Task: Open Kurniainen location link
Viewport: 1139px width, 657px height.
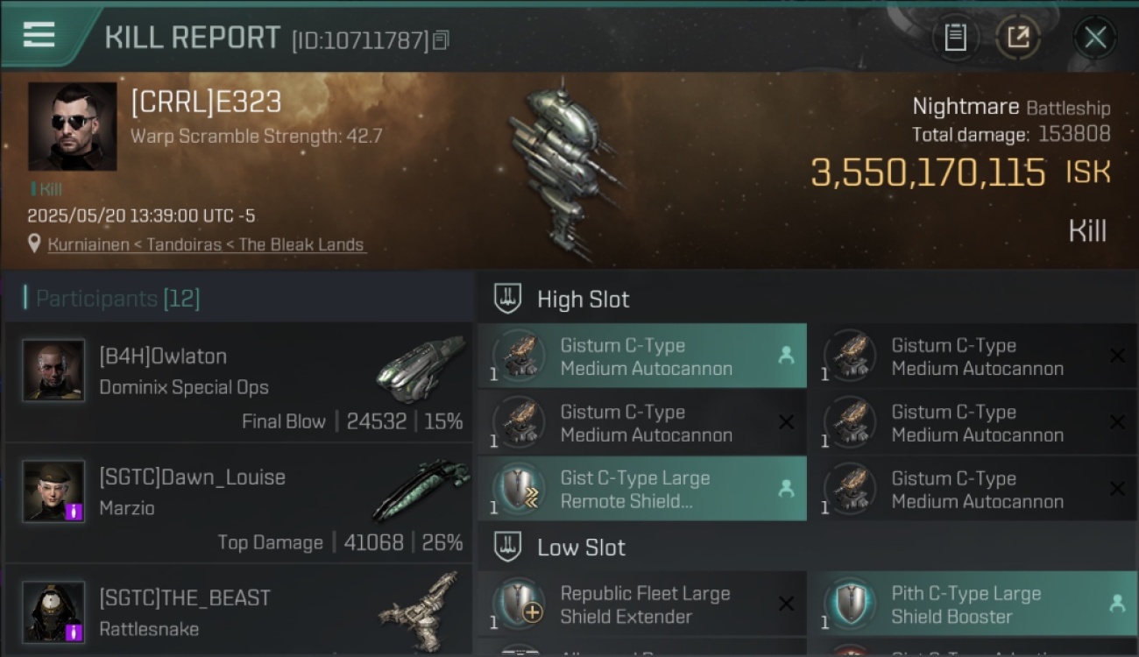Action: (x=206, y=244)
